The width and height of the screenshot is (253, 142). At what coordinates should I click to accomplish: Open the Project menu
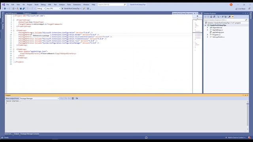pyautogui.click(x=30, y=5)
